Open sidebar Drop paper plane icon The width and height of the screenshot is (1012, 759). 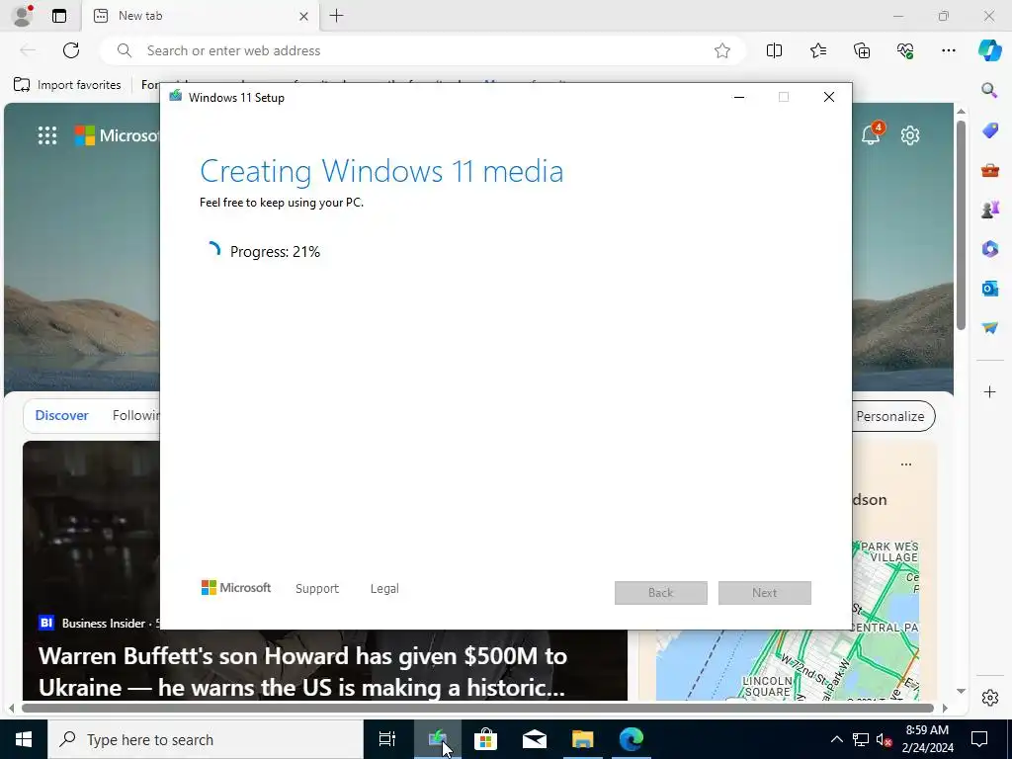tap(989, 328)
